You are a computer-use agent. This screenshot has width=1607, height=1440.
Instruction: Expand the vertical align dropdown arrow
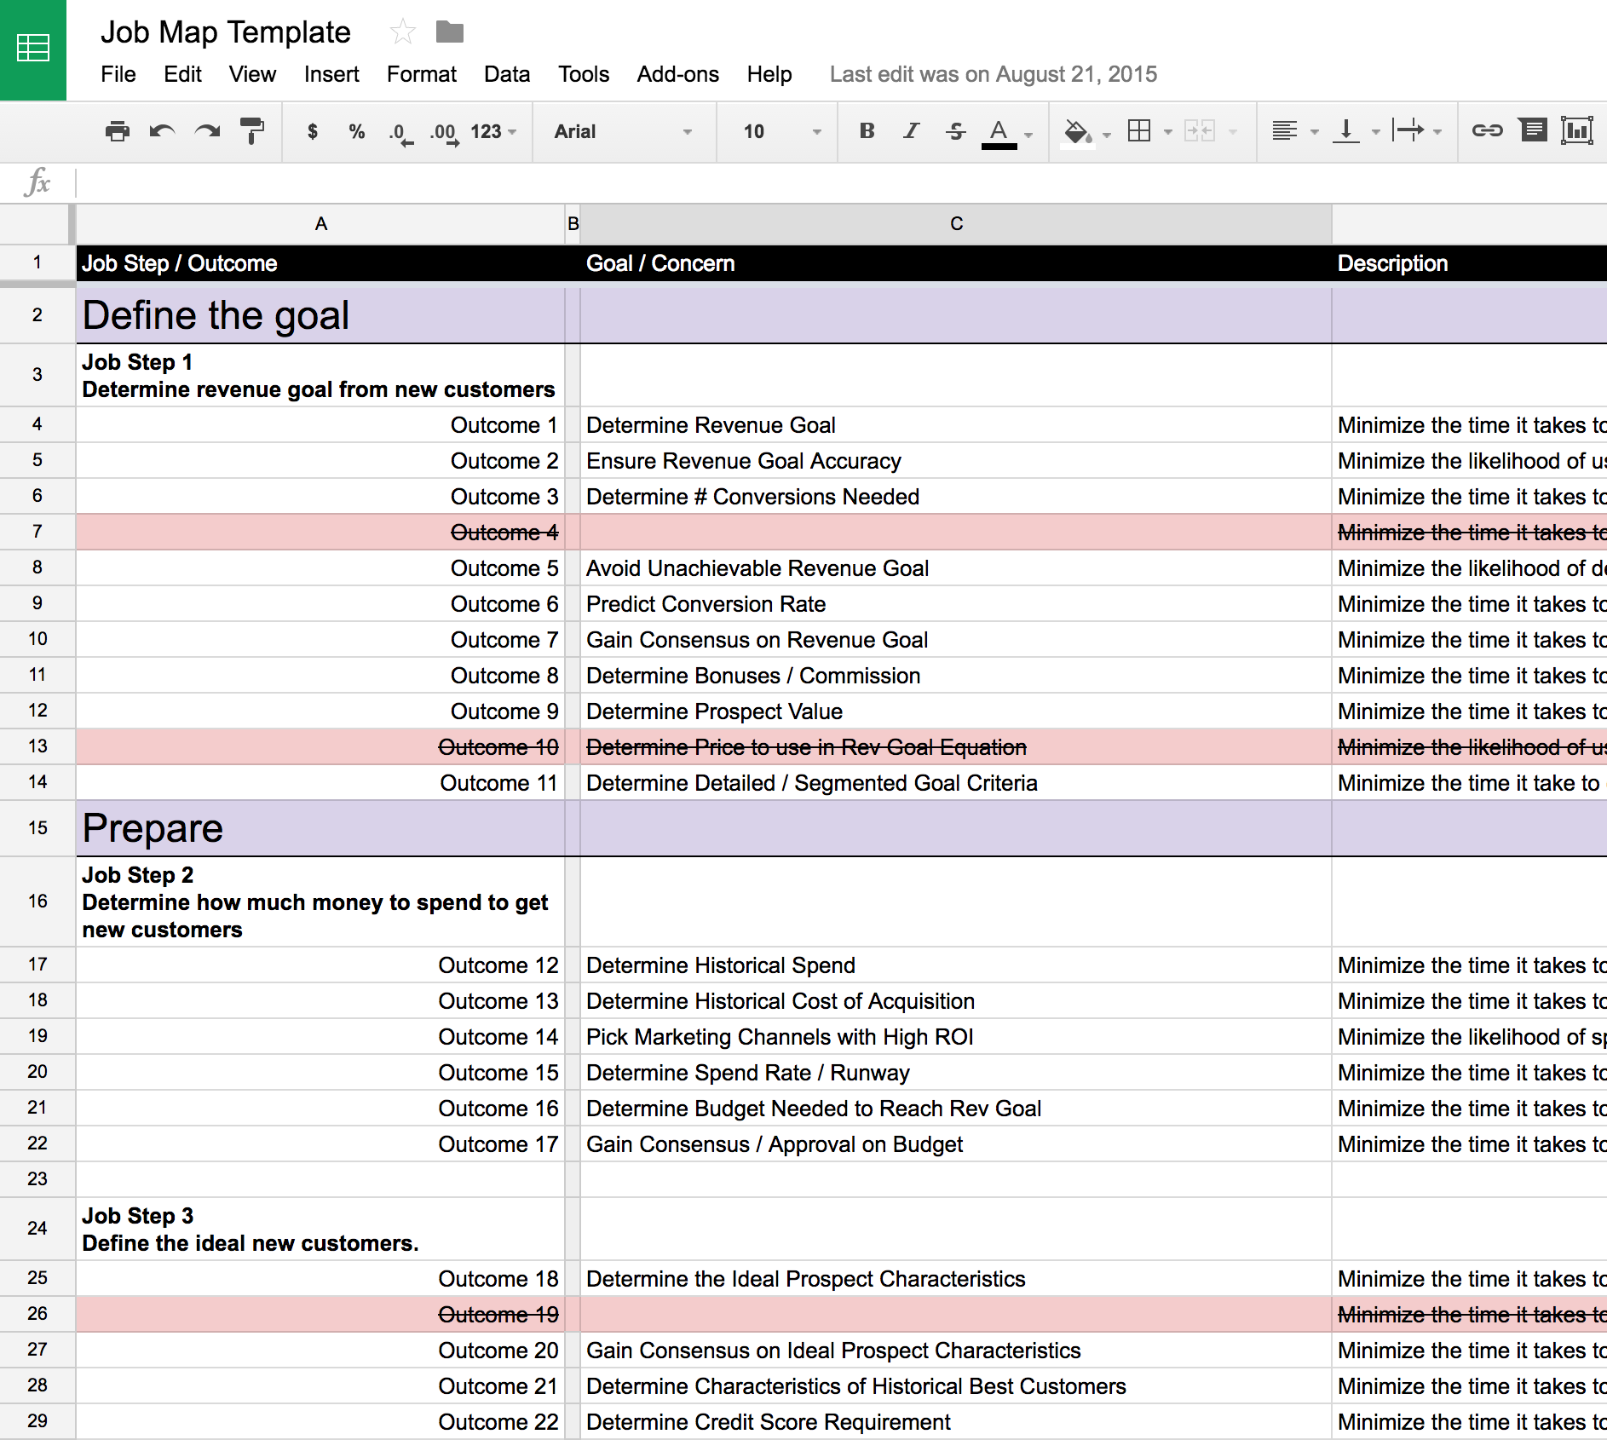[1376, 132]
